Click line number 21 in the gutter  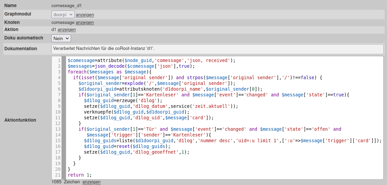coord(57,175)
